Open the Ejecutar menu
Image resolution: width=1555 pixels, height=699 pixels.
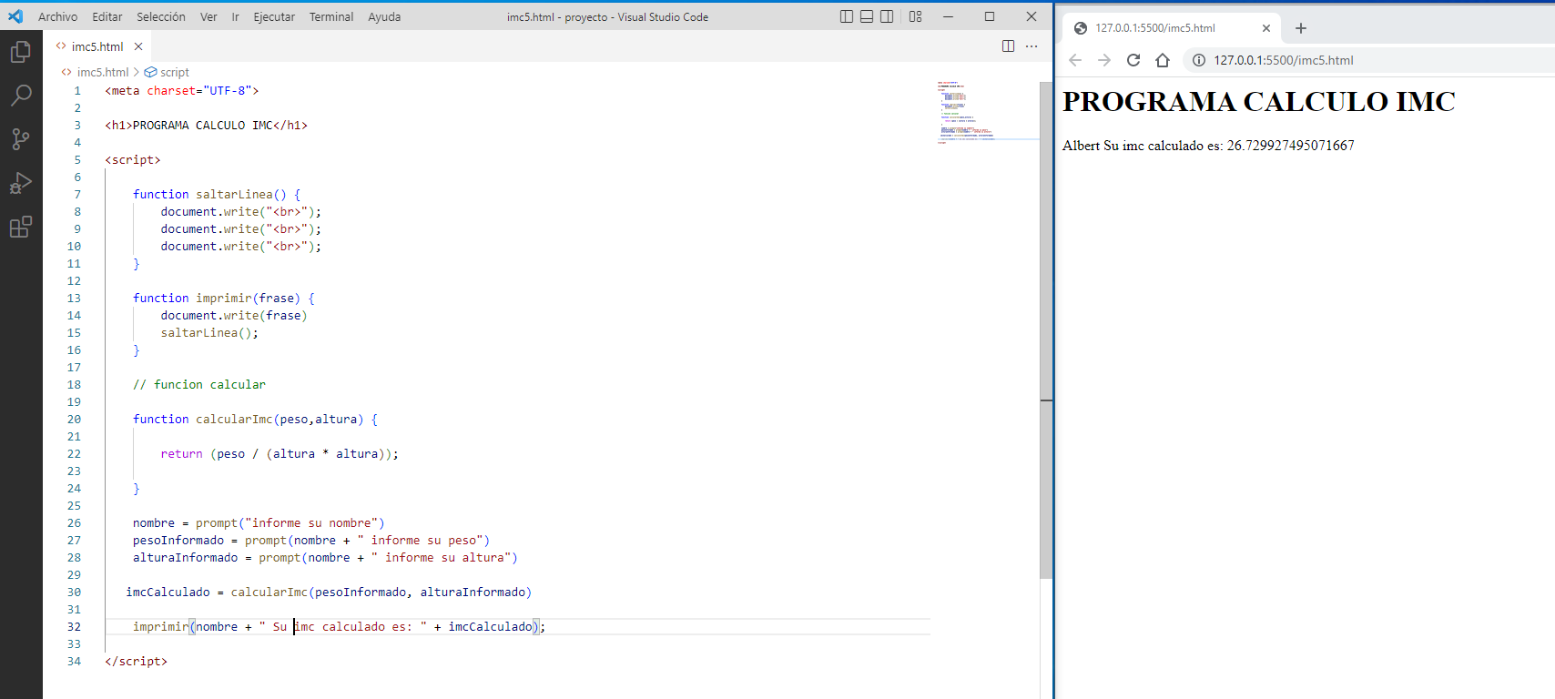coord(274,16)
